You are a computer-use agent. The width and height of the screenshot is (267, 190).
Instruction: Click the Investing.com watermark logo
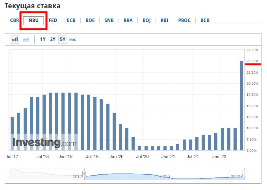click(x=44, y=143)
